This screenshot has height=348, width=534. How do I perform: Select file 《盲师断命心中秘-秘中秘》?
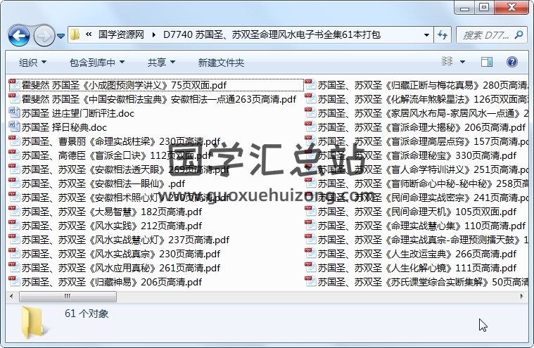[417, 183]
